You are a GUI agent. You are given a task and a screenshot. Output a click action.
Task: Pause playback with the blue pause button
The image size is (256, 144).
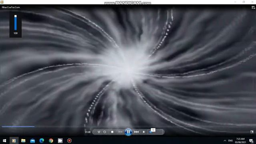coord(128,132)
